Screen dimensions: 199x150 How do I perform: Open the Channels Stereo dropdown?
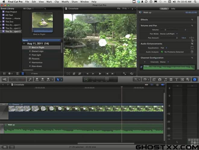(x=164, y=62)
